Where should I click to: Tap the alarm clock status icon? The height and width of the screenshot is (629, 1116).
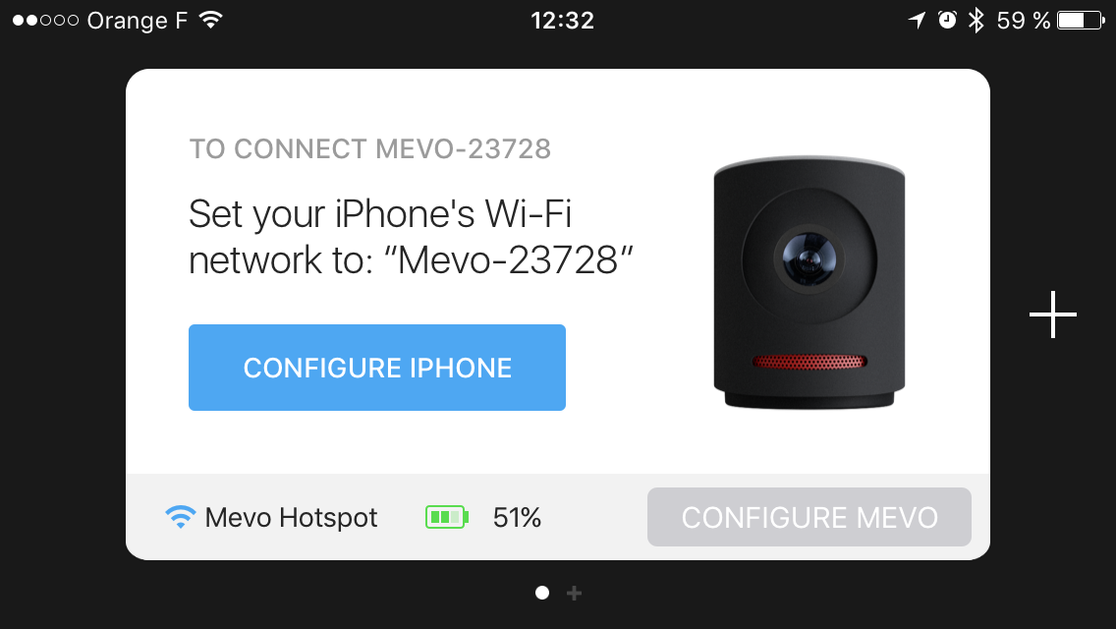947,20
